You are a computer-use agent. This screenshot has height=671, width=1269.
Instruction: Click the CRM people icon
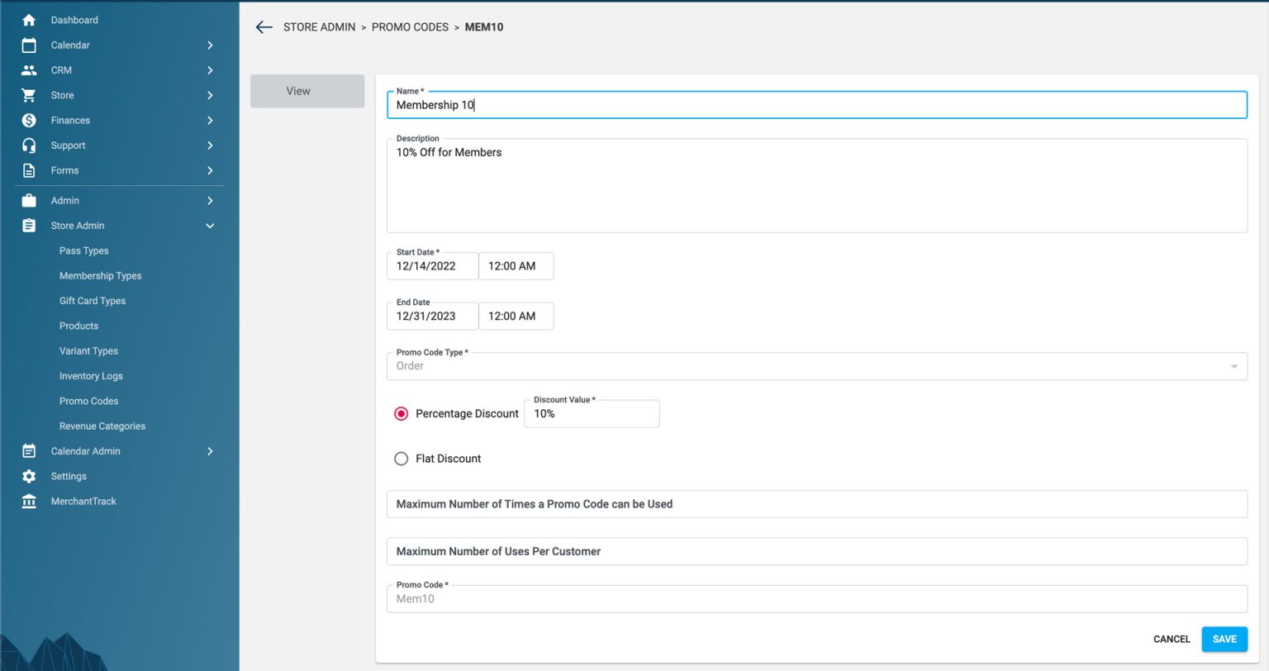(x=29, y=70)
